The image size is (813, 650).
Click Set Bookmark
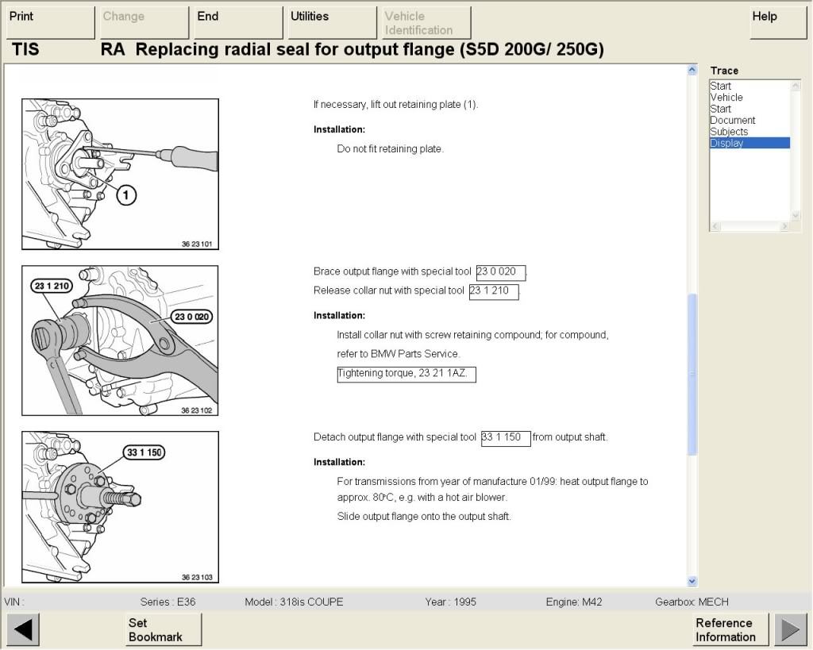click(163, 629)
